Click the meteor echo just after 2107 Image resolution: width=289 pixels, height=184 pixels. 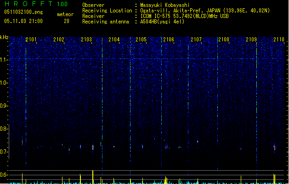point(198,142)
